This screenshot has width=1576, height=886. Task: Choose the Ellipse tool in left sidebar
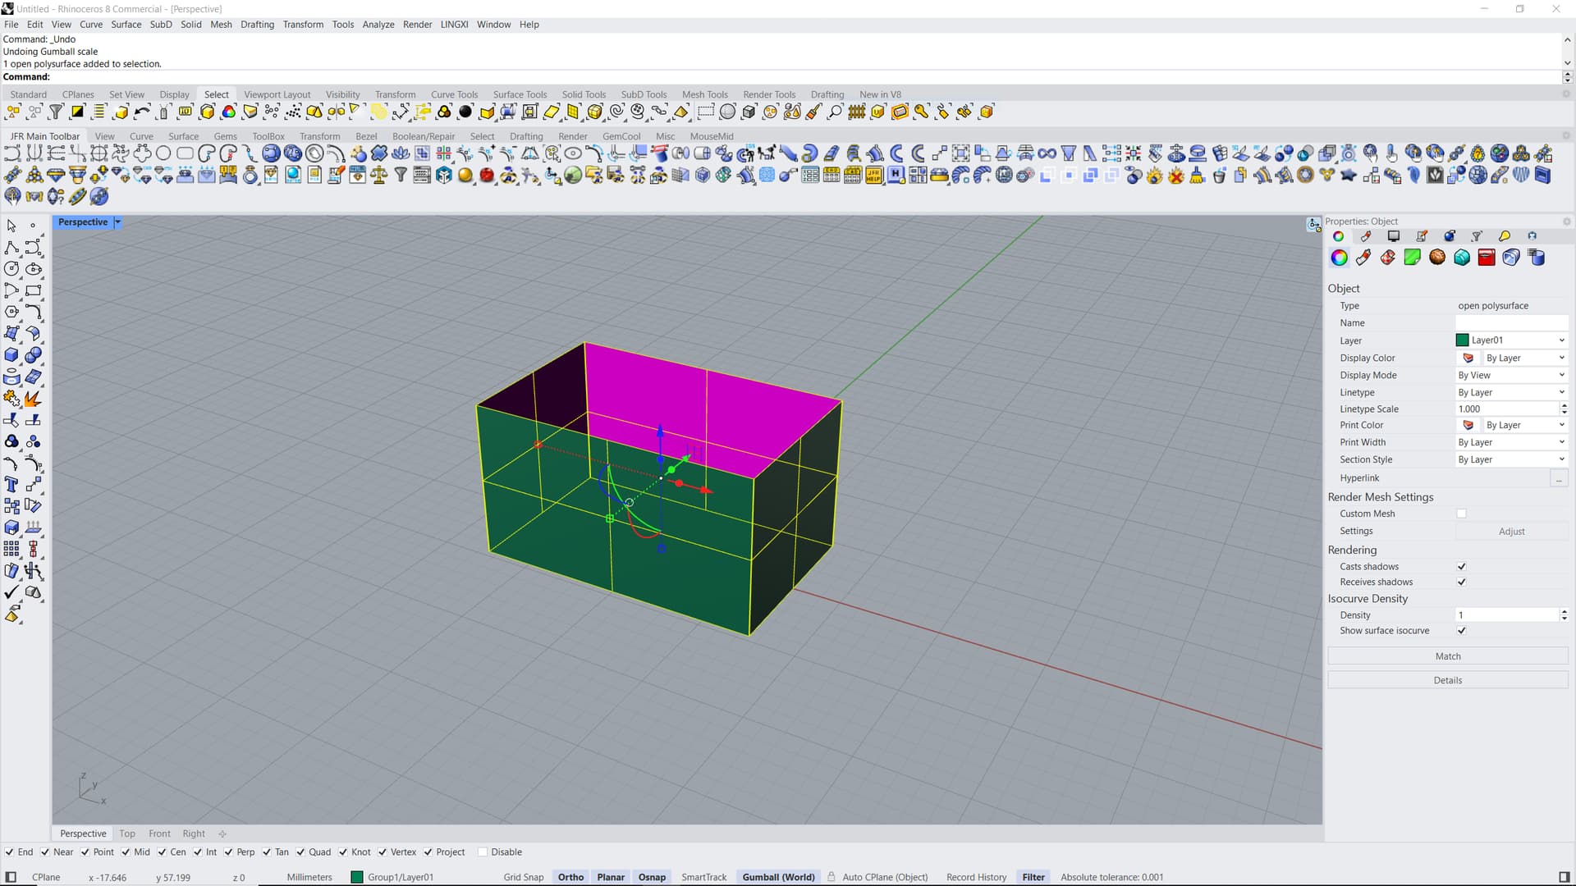pyautogui.click(x=33, y=268)
